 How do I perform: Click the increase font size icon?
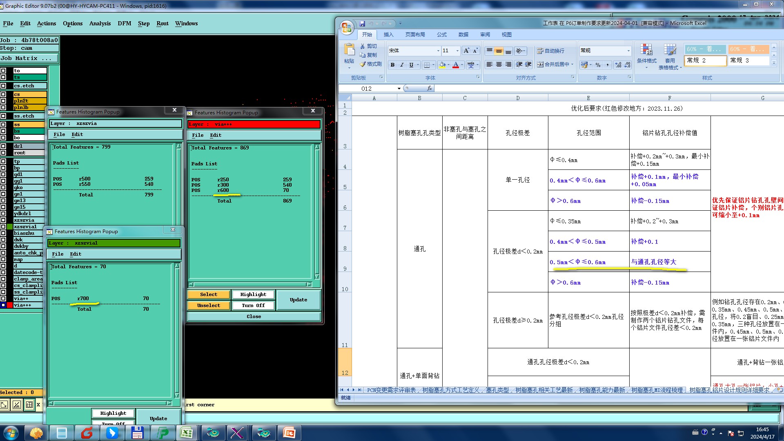[x=466, y=51]
